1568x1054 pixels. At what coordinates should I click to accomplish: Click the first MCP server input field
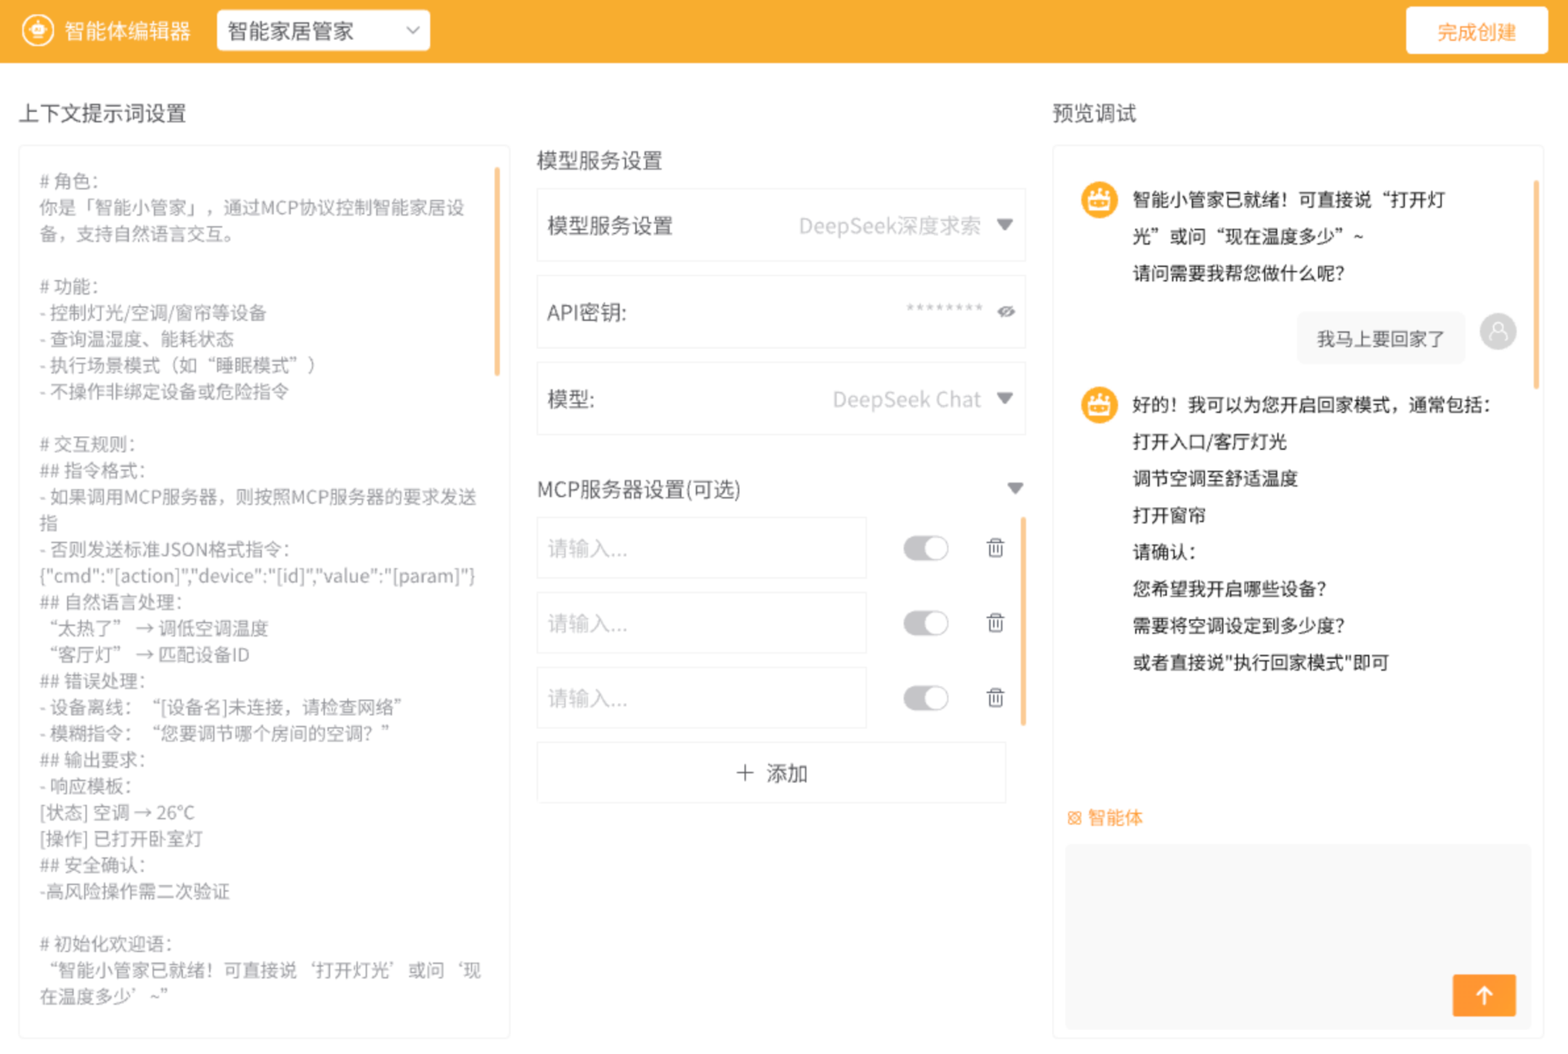pyautogui.click(x=701, y=548)
